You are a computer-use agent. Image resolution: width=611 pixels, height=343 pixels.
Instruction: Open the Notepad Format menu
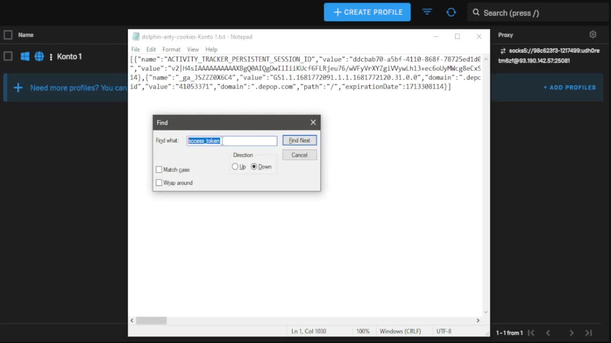pyautogui.click(x=171, y=50)
